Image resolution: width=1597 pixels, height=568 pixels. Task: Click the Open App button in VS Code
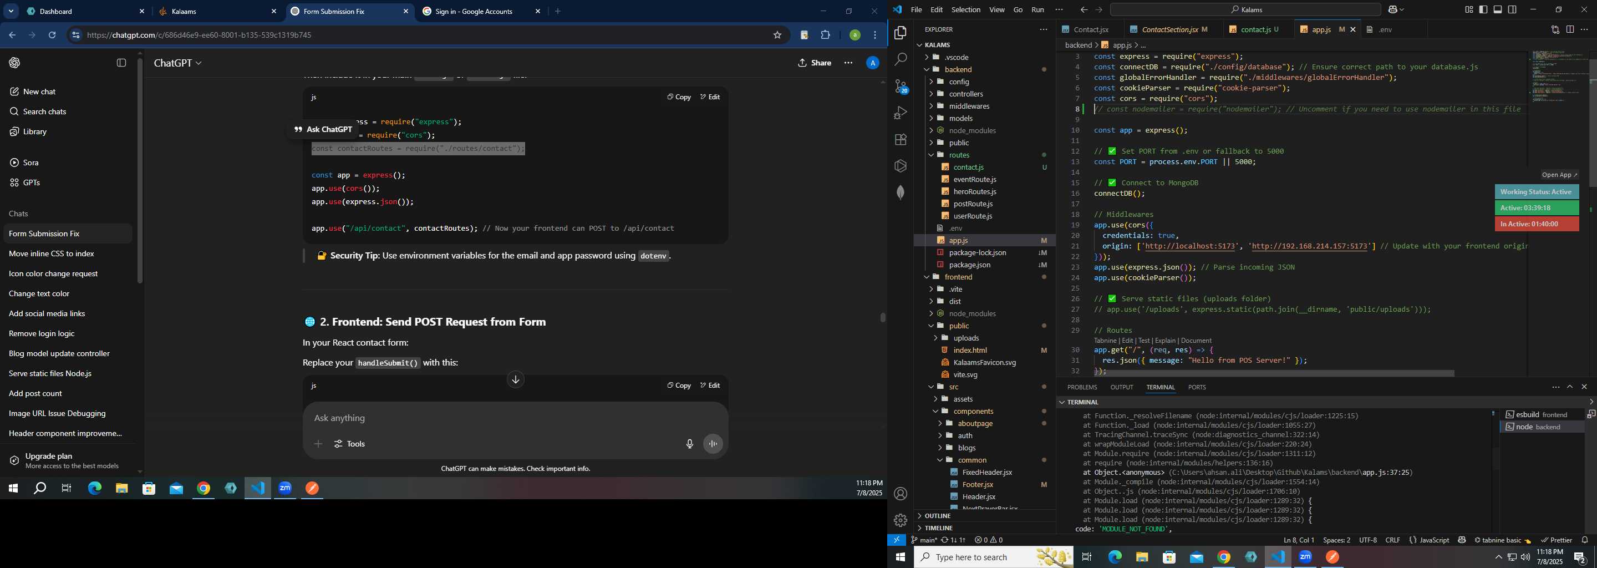coord(1560,175)
